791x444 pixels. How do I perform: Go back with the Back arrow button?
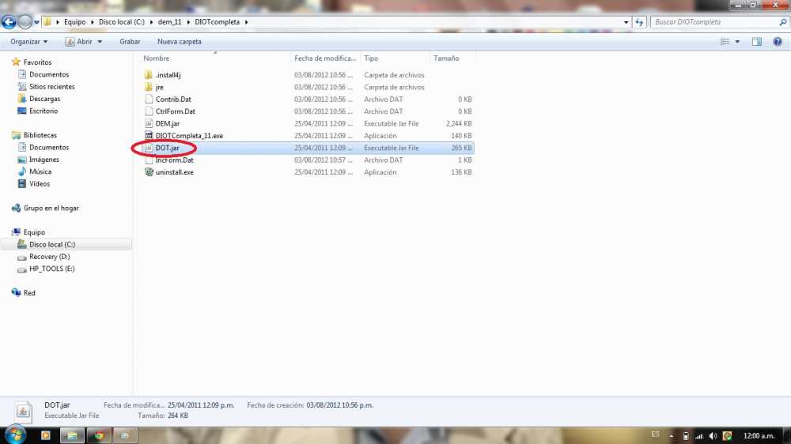(9, 22)
